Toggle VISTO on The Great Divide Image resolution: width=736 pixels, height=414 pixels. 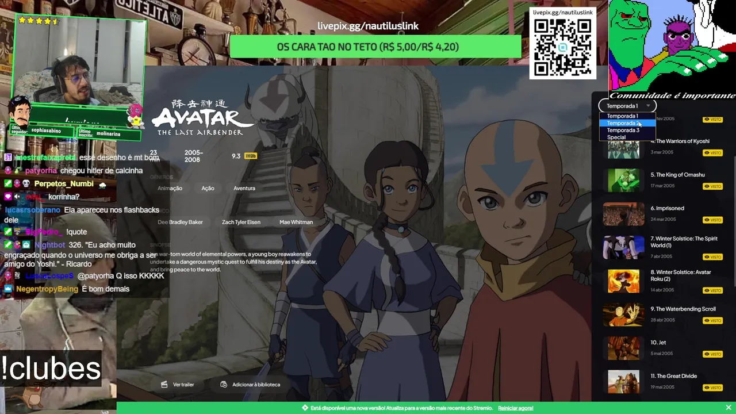713,388
